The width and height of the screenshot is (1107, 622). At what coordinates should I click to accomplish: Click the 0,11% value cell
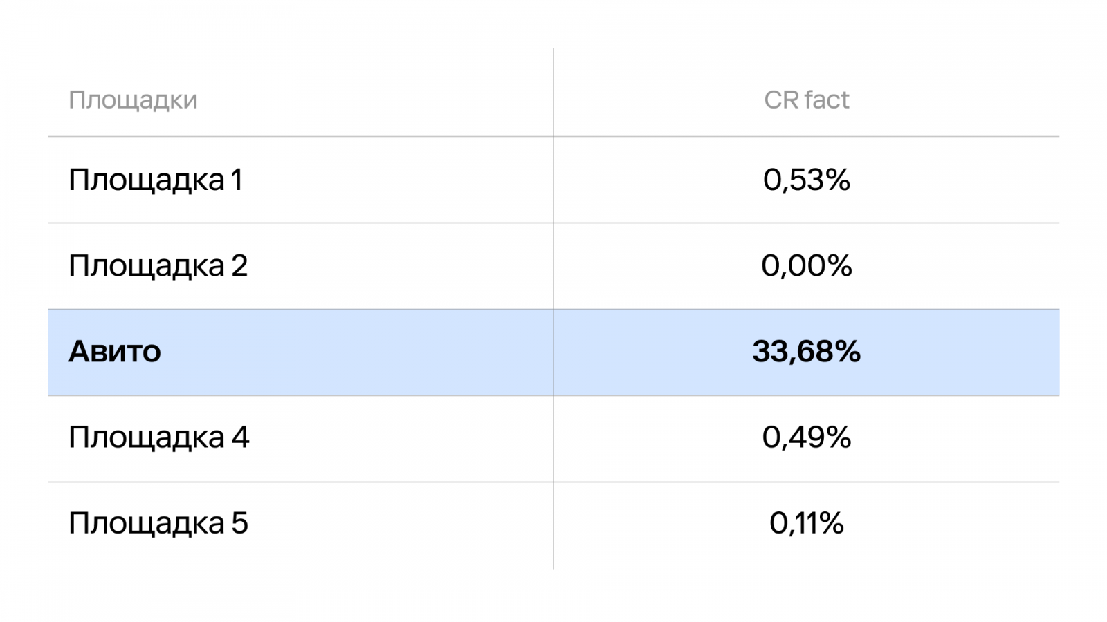tap(807, 523)
